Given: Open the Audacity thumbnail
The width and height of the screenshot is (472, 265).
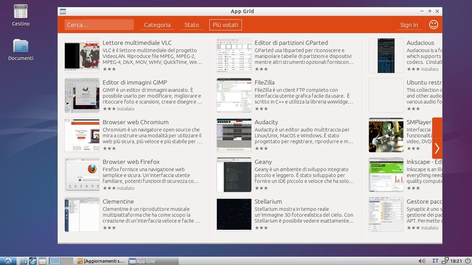Looking at the screenshot, I should click(x=234, y=135).
